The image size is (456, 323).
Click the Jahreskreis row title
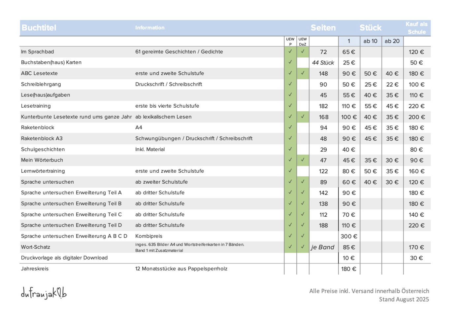(35, 269)
